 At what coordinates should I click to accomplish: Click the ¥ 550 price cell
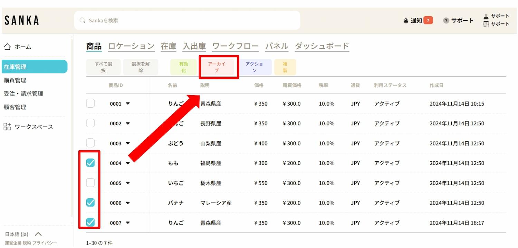(x=261, y=183)
